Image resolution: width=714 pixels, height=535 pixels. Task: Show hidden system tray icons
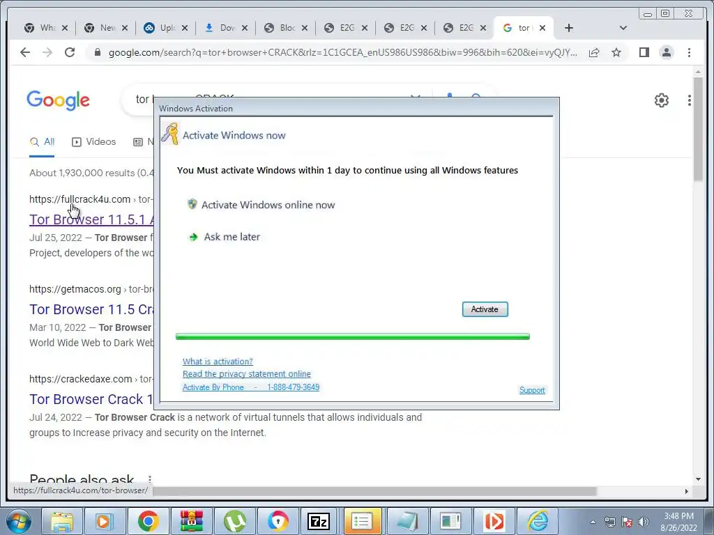(x=593, y=522)
